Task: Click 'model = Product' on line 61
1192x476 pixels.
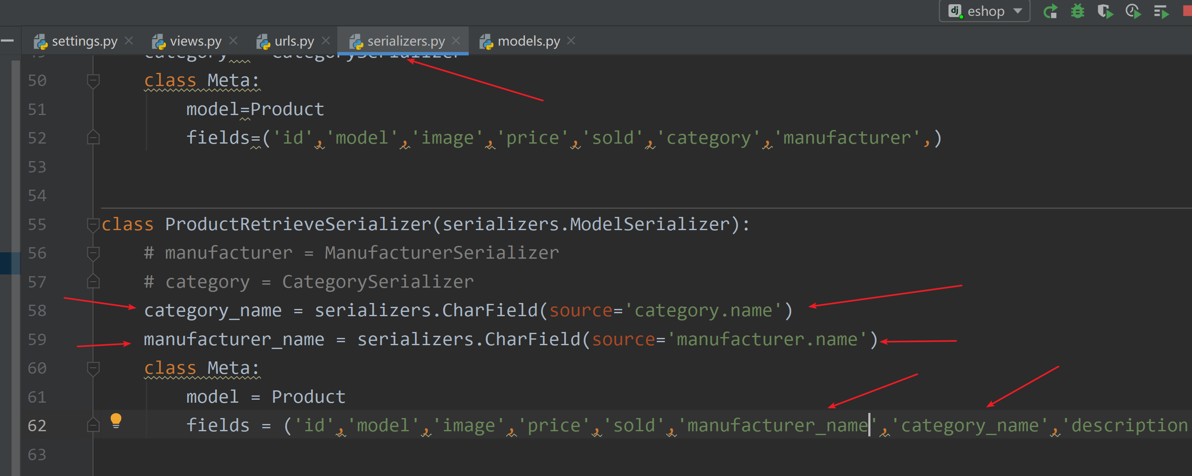Action: [x=266, y=397]
